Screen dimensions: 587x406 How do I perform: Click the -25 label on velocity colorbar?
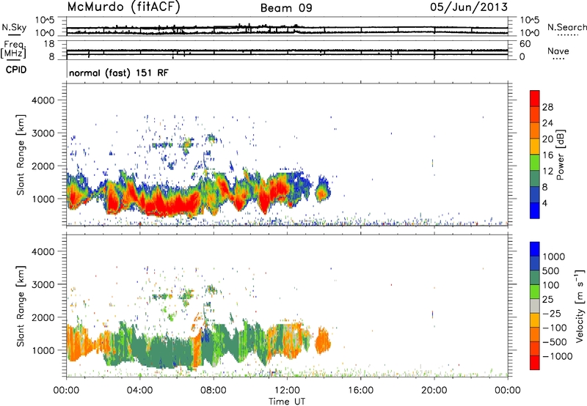(552, 313)
